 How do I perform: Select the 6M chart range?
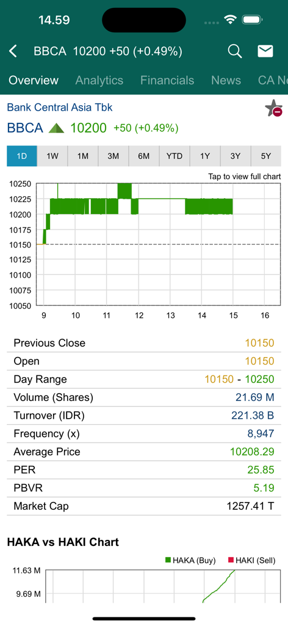(x=144, y=156)
